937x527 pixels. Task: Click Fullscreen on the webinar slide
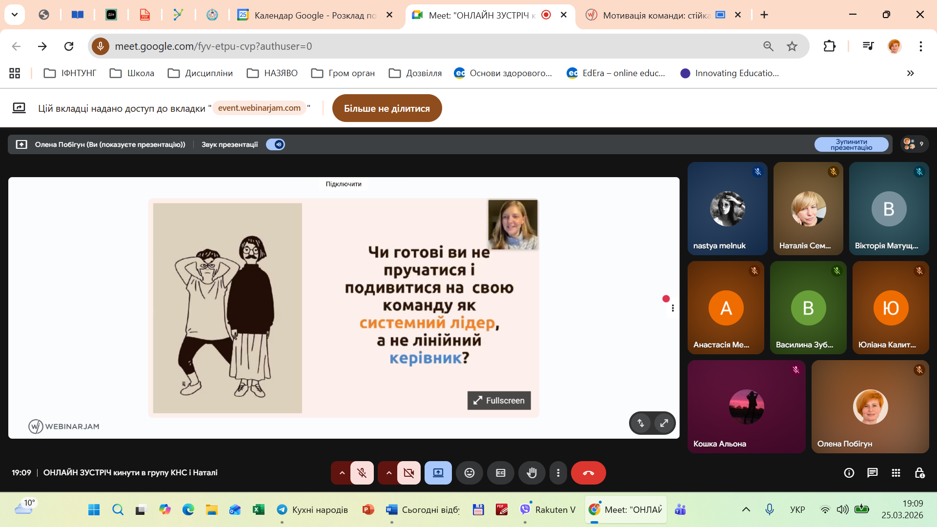point(499,401)
